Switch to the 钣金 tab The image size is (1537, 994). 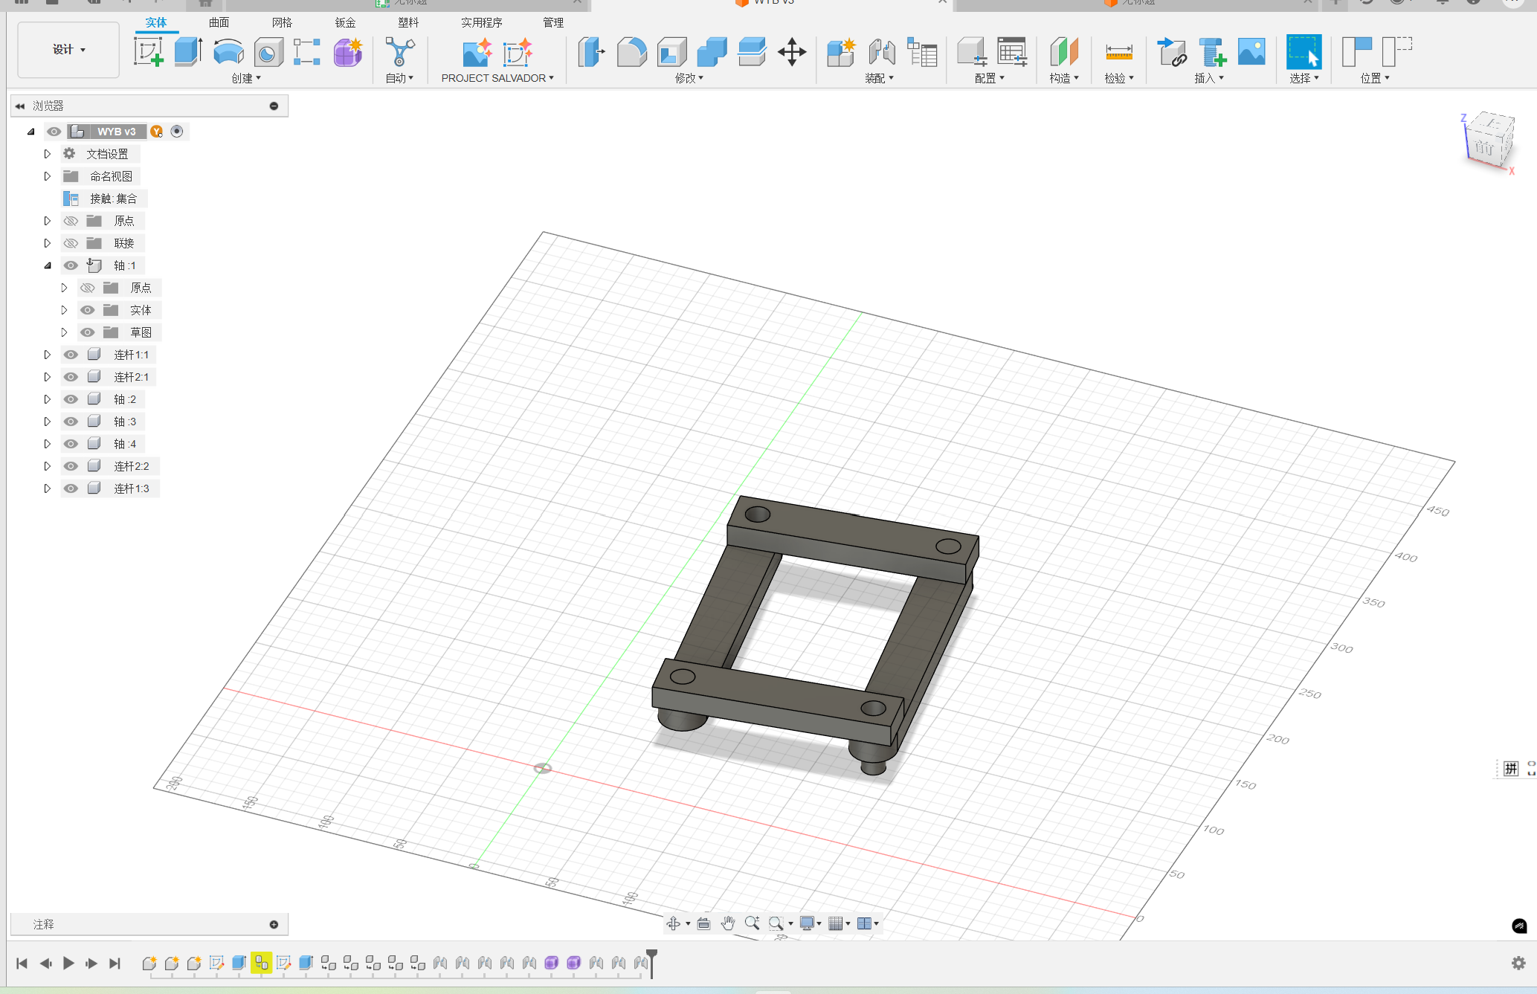point(346,22)
